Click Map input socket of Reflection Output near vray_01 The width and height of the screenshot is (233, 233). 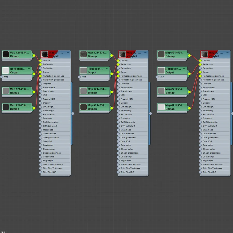2,77
